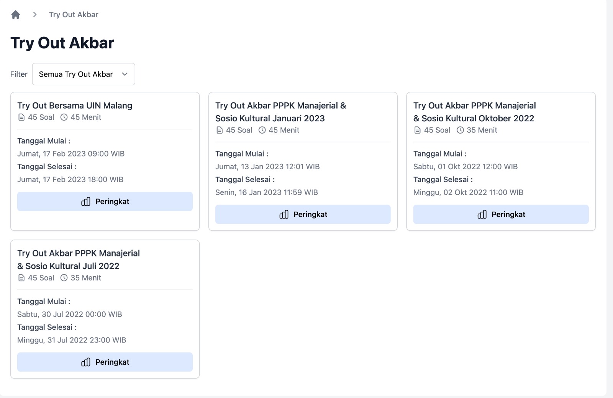
Task: Click the document icon on the Januari 2023 card
Action: 220,130
